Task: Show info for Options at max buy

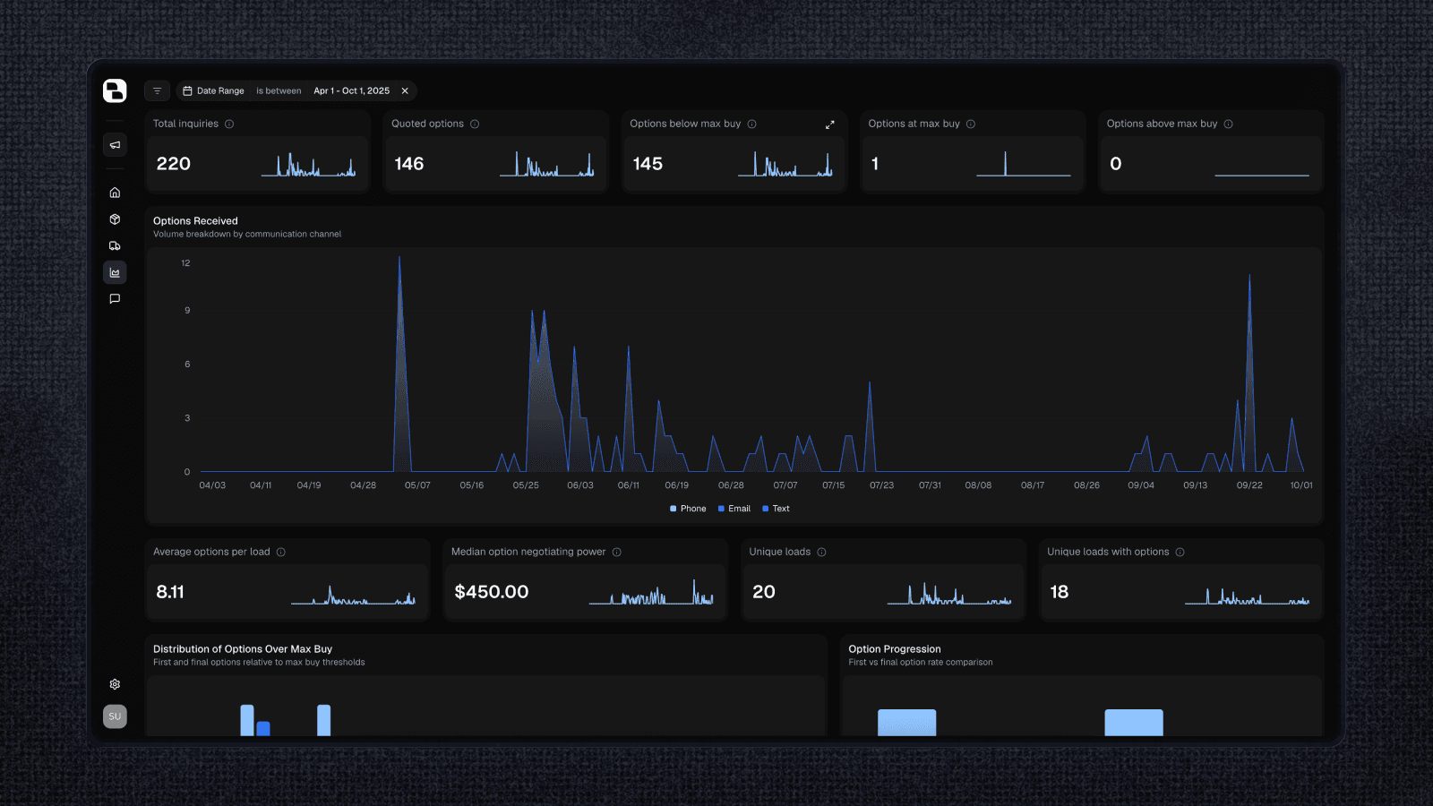Action: click(x=971, y=124)
